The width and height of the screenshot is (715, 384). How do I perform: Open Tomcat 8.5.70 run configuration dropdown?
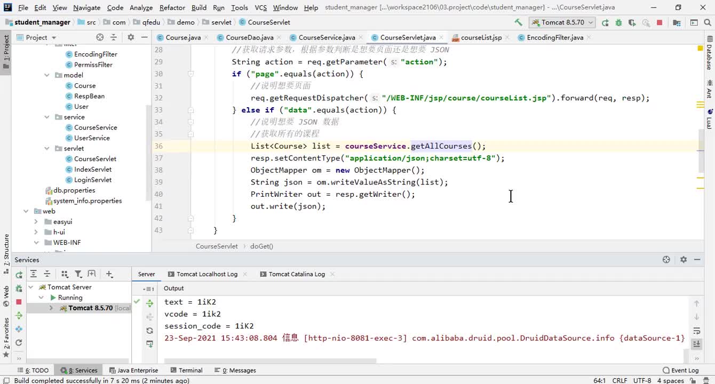[x=563, y=22]
